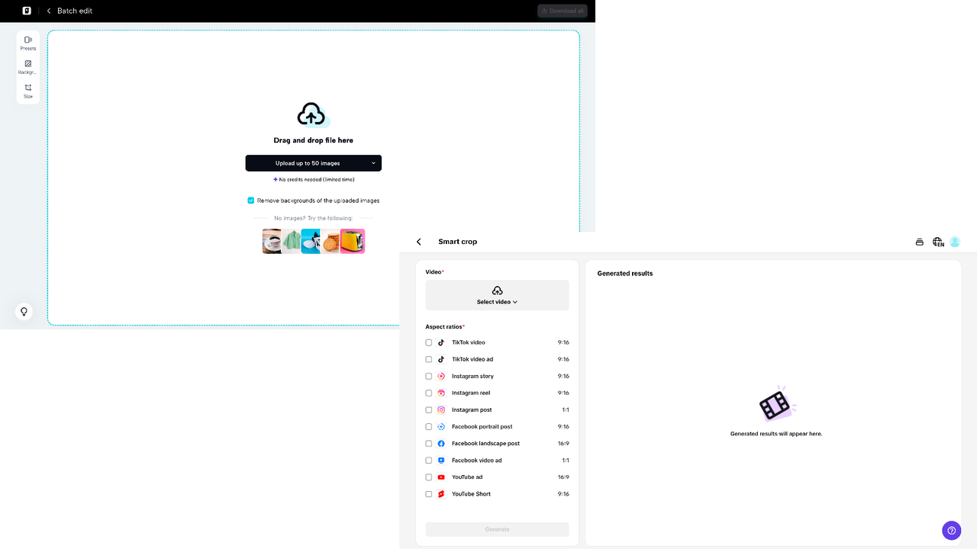Pick the coffee cup sample image
Screen dimensions: 977x549
coord(271,240)
